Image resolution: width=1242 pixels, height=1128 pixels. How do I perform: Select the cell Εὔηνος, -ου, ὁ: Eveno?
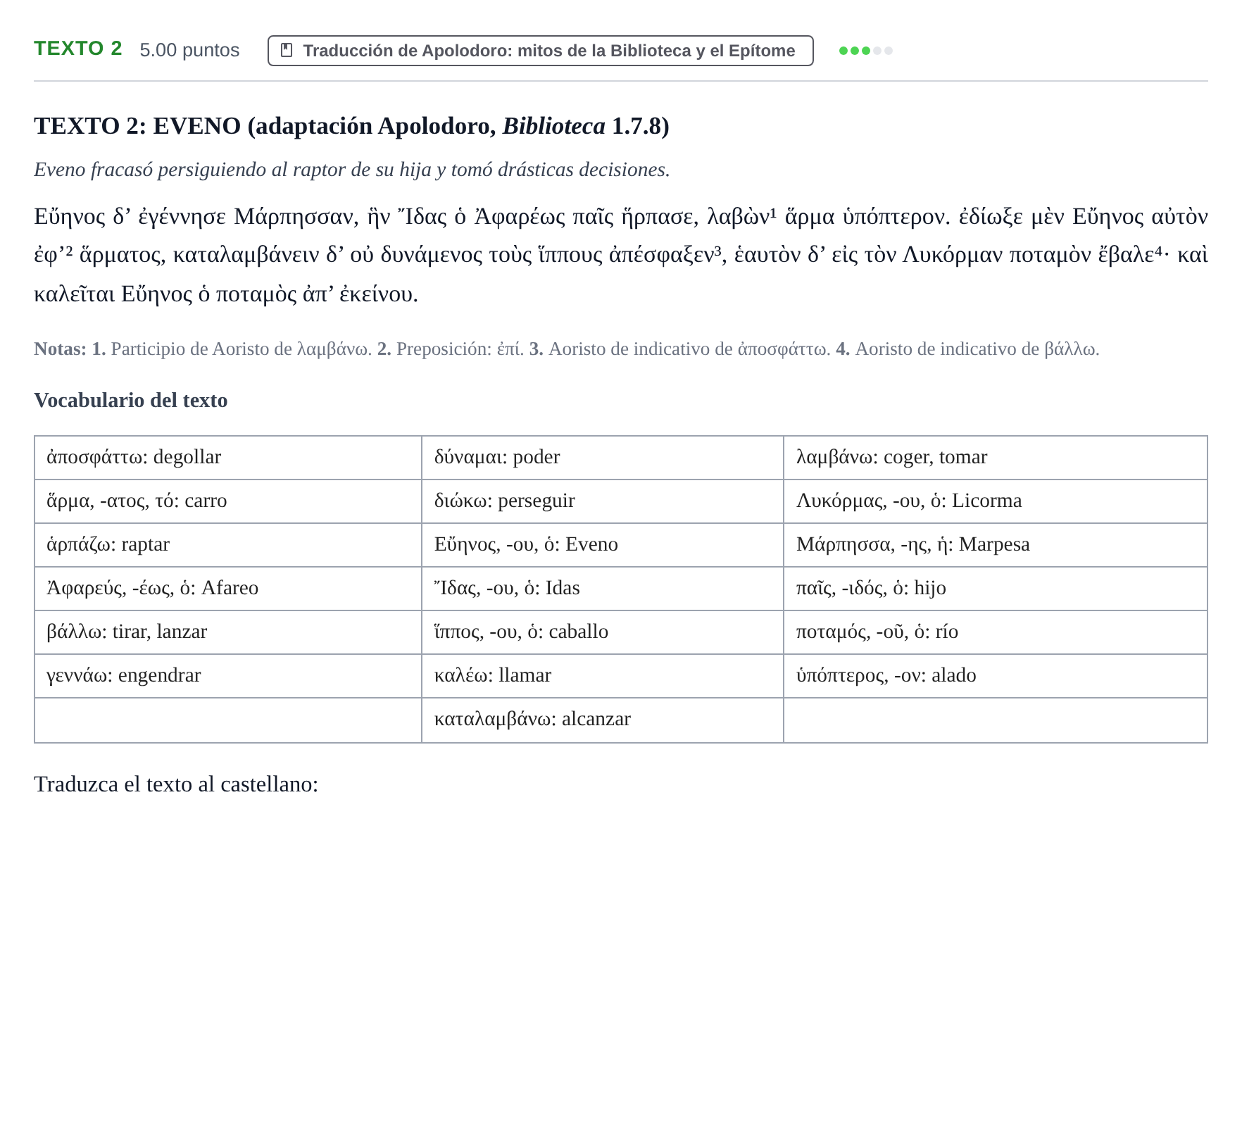click(603, 545)
